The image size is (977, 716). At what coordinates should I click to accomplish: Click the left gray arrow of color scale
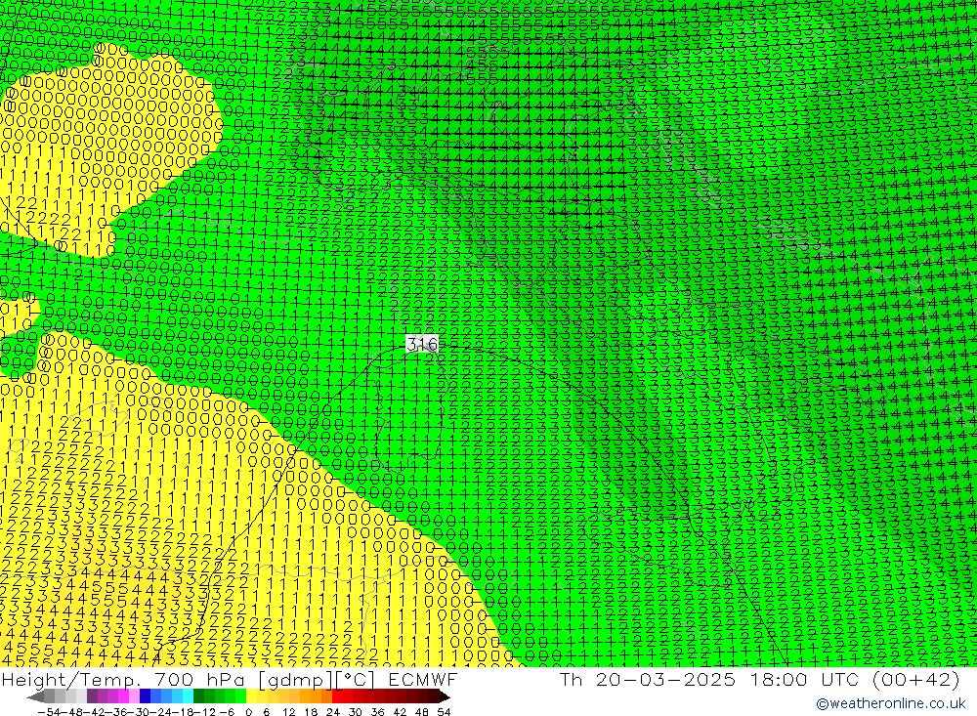[36, 696]
